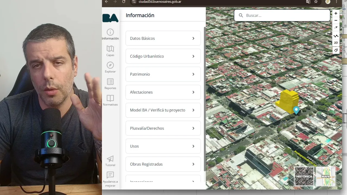Expand the Patrimonio row
This screenshot has height=195, width=347.
coord(163,74)
